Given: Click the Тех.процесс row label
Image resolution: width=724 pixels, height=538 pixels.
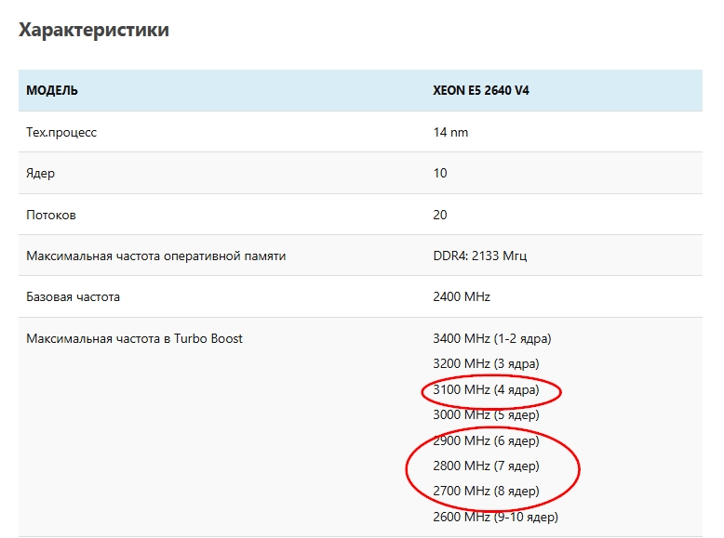Looking at the screenshot, I should 61,132.
